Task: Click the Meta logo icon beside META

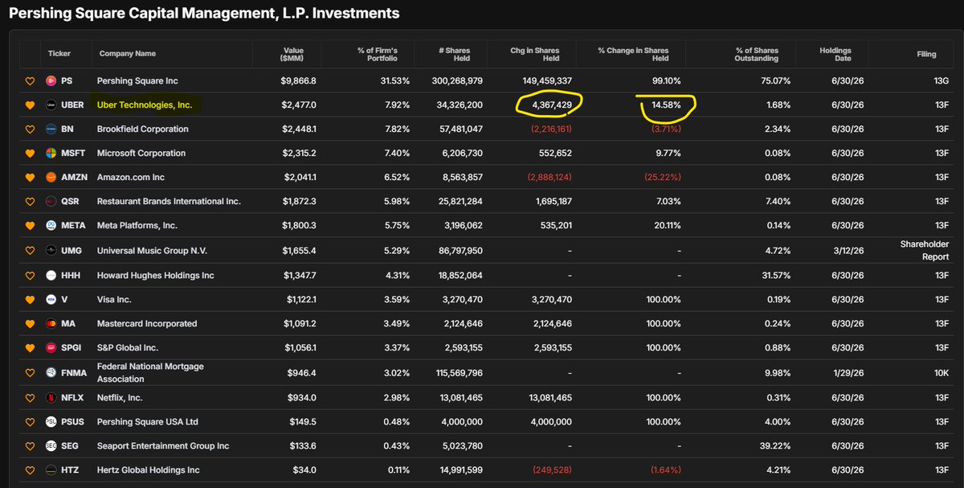Action: [52, 226]
